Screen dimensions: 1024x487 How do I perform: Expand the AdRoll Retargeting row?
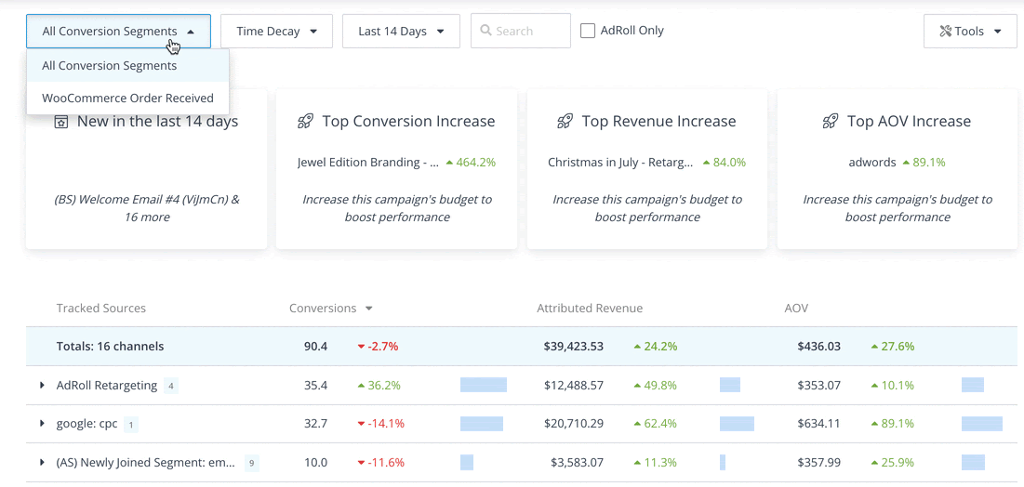point(42,386)
